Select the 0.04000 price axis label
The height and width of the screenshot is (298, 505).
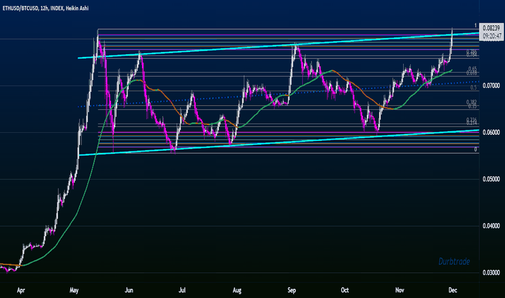491,226
